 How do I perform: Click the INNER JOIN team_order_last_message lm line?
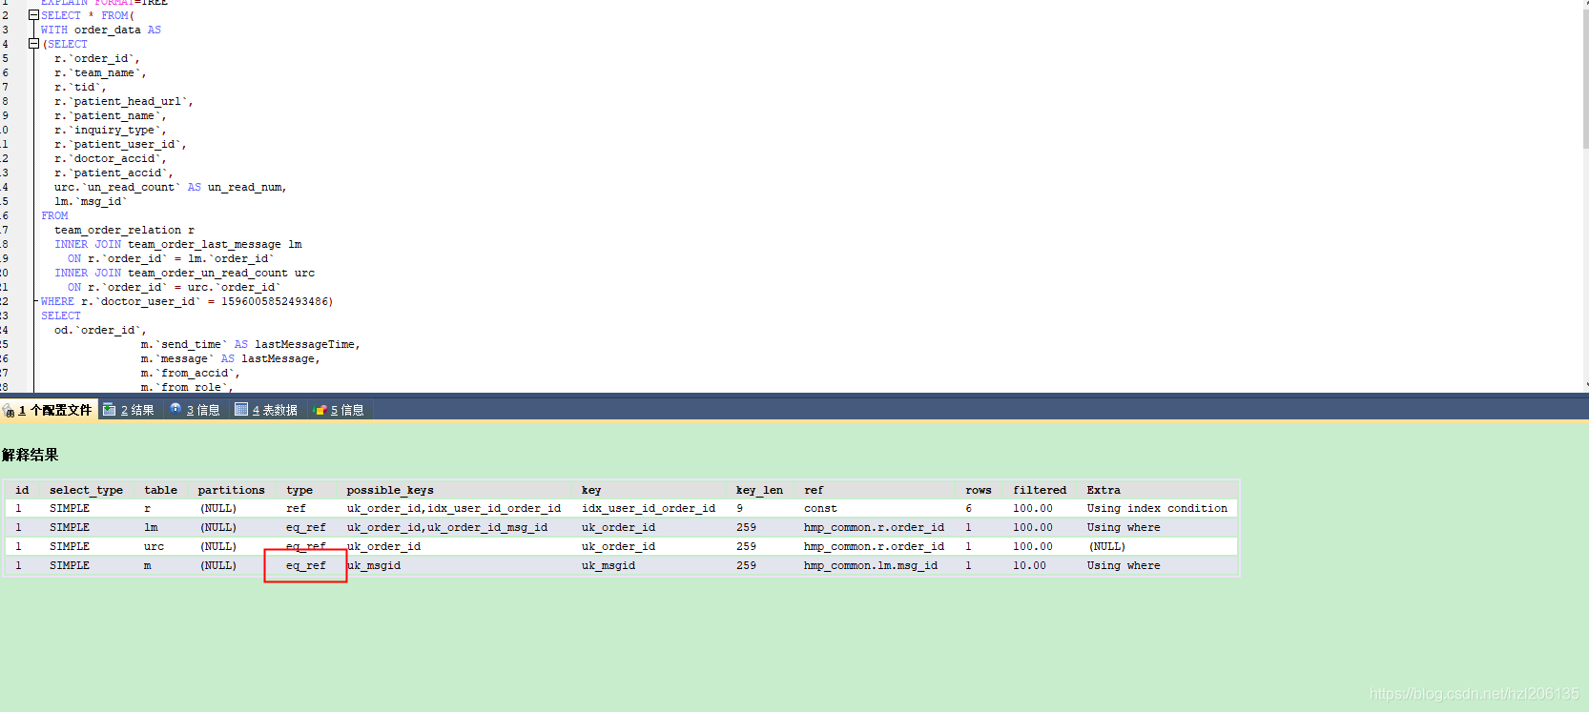[x=178, y=244]
